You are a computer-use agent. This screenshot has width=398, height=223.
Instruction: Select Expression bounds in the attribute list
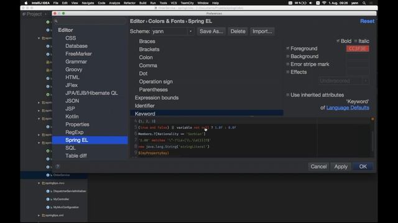coord(157,98)
